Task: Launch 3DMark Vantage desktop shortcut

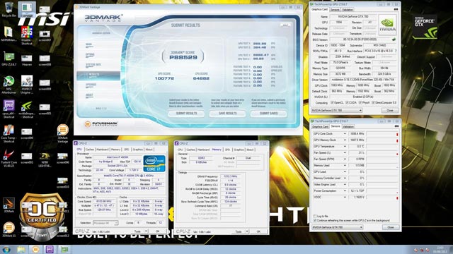Action: click(63, 133)
